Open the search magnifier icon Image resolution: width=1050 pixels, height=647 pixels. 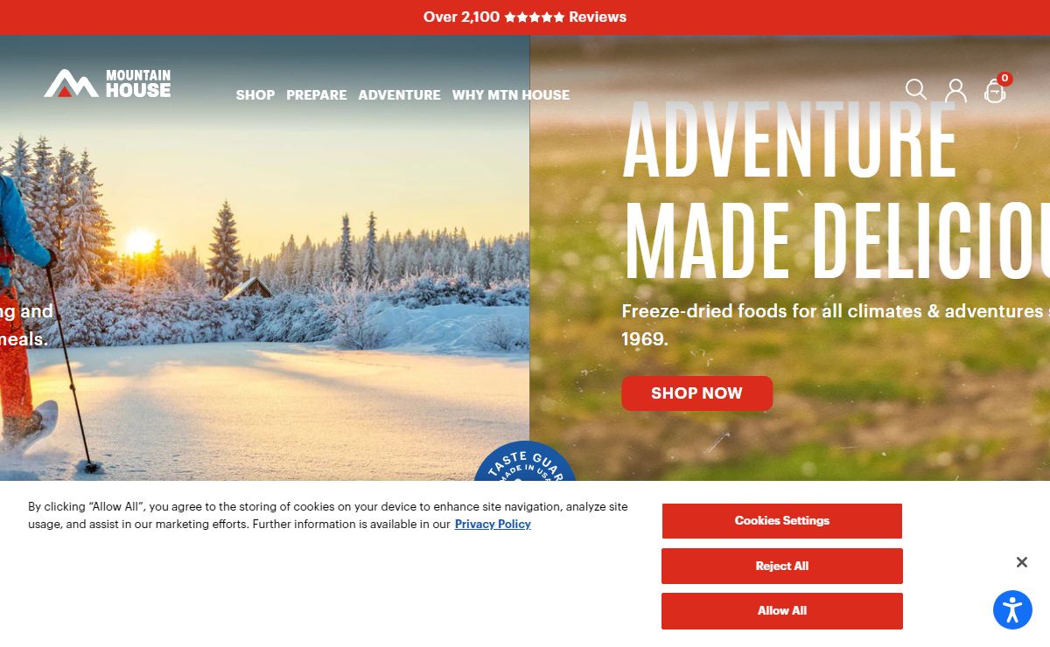pyautogui.click(x=916, y=90)
